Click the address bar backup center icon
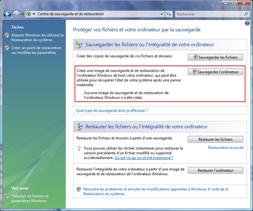Screen dimensions: 253x211 tap(28, 14)
